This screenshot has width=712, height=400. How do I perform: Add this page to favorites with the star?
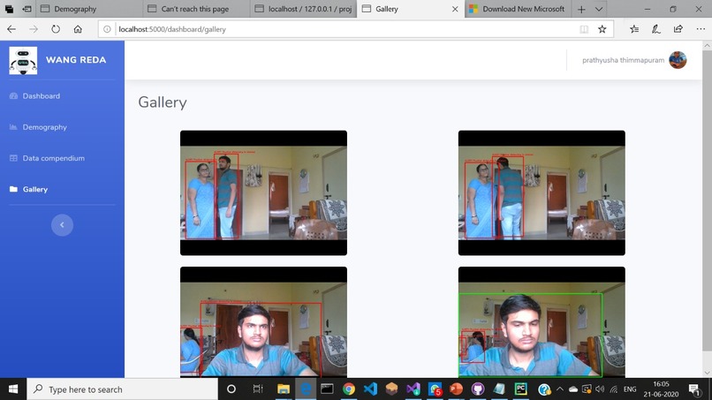pyautogui.click(x=602, y=29)
